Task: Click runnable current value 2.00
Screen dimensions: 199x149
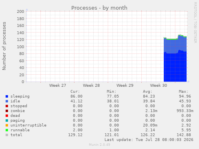Action: [x=78, y=130]
